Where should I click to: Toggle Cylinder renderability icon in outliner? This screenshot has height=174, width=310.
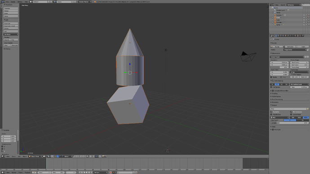[x=309, y=22]
